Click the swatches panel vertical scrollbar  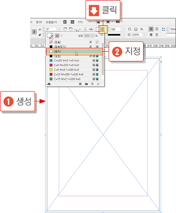point(103,59)
